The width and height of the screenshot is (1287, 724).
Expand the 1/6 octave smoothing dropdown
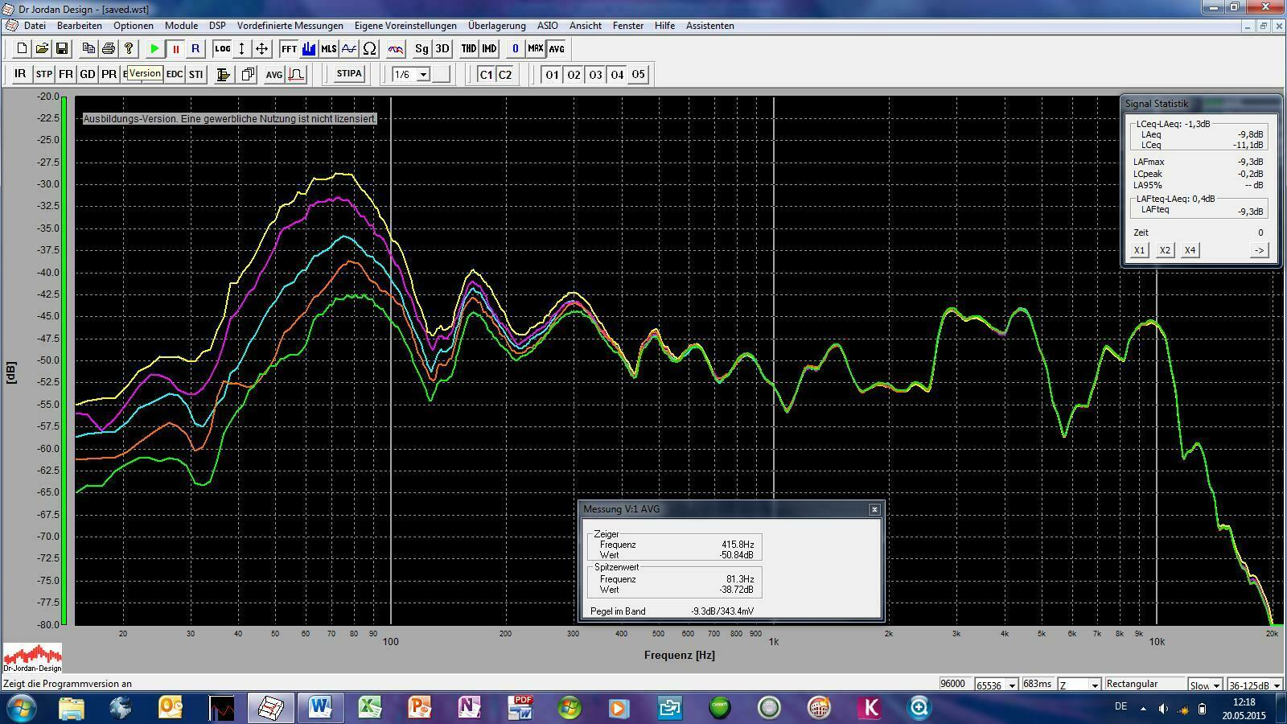(423, 75)
